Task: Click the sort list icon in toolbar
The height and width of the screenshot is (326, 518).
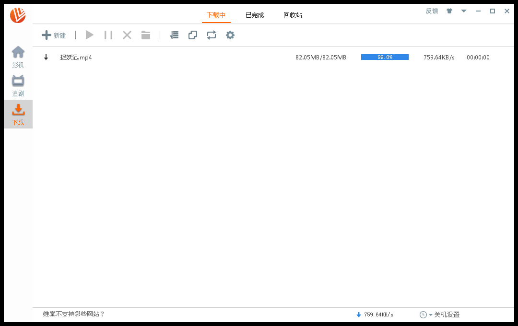Action: (x=174, y=35)
